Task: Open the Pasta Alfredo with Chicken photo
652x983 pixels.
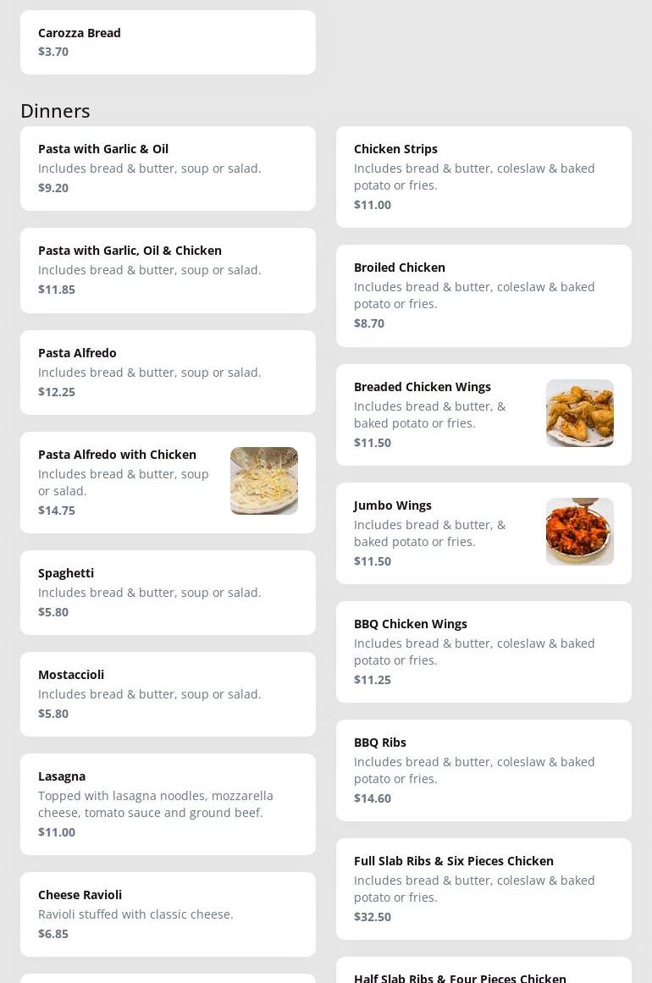Action: 264,481
